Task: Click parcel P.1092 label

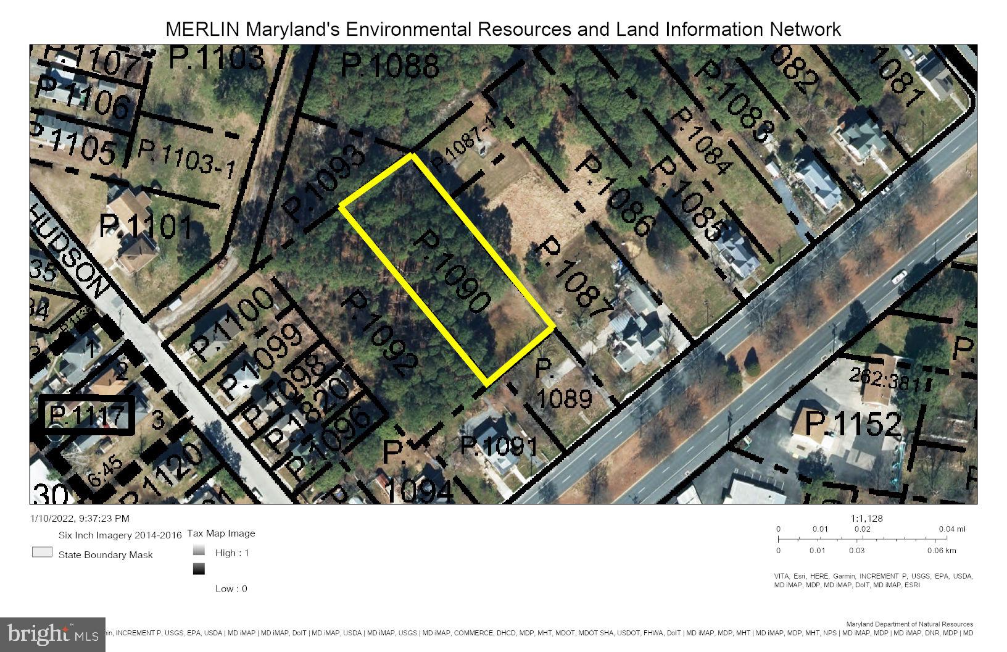Action: click(379, 334)
